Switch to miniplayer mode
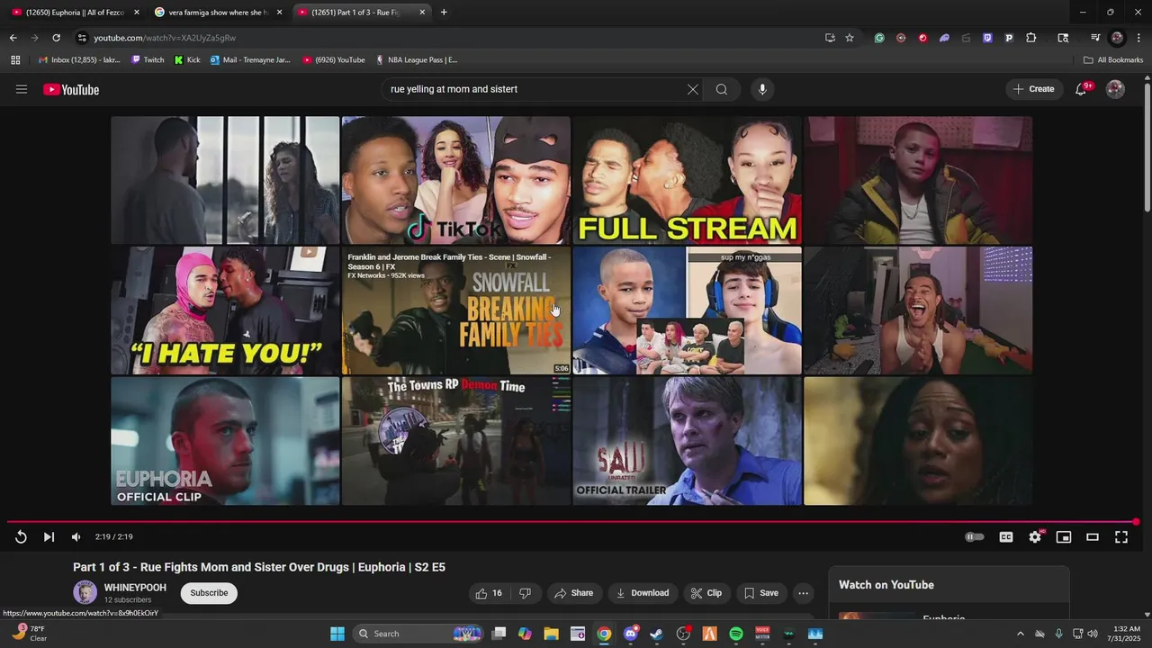Screen dimensions: 1152x648 point(1064,537)
